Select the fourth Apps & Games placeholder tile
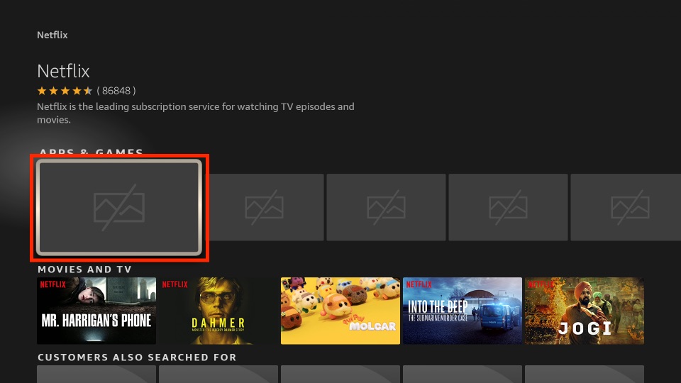The image size is (681, 383). (x=508, y=207)
